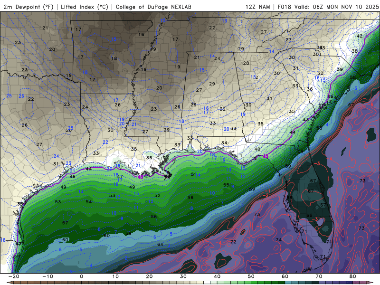Image resolution: width=380 pixels, height=285 pixels.
Task: Click the "F018 Valid: 06Z MON NOV 10 2025" text
Action: [x=328, y=7]
